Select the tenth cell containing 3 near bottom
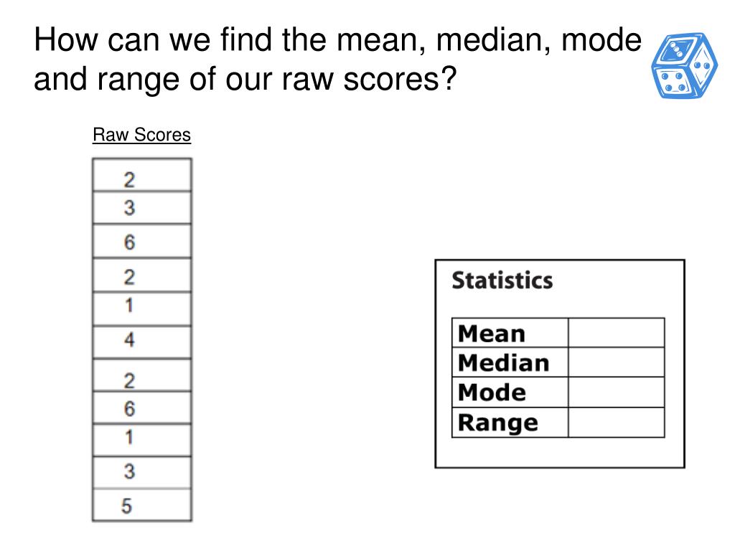This screenshot has height=551, width=735. click(142, 472)
